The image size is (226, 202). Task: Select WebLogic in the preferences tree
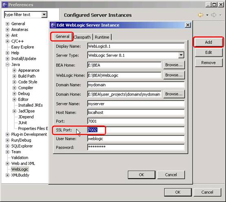[20, 169]
